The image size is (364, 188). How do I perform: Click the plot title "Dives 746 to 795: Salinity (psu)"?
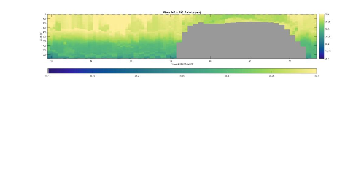pos(182,12)
